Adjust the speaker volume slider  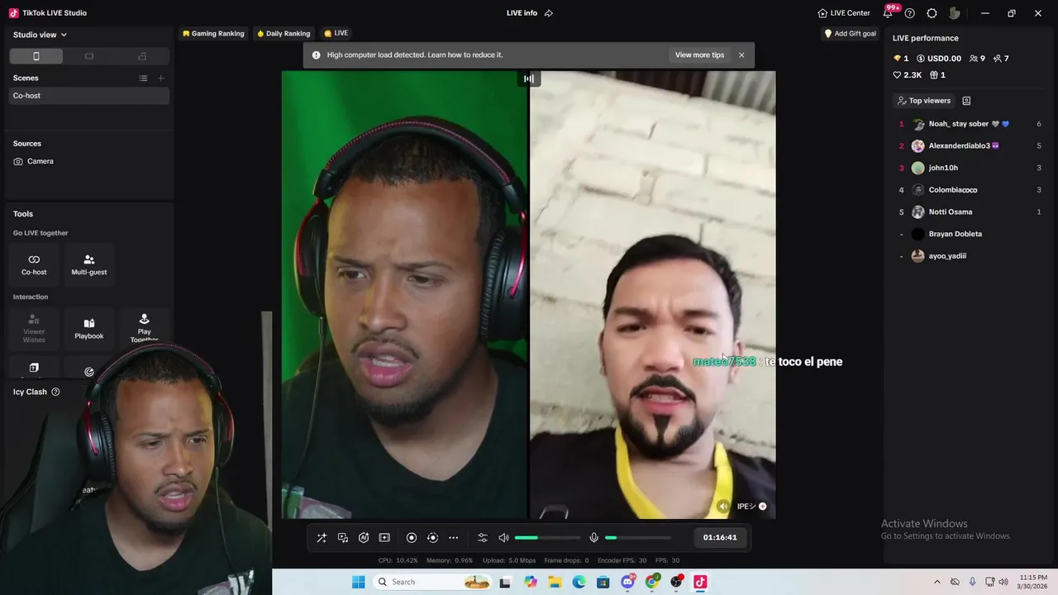click(547, 538)
